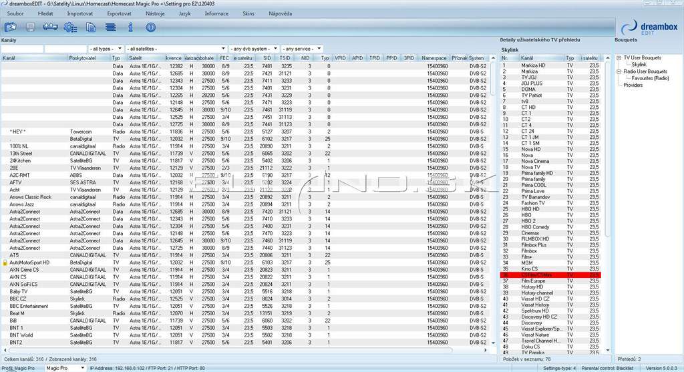Select the 'AutoMotorSport HD' channel row

(245, 262)
